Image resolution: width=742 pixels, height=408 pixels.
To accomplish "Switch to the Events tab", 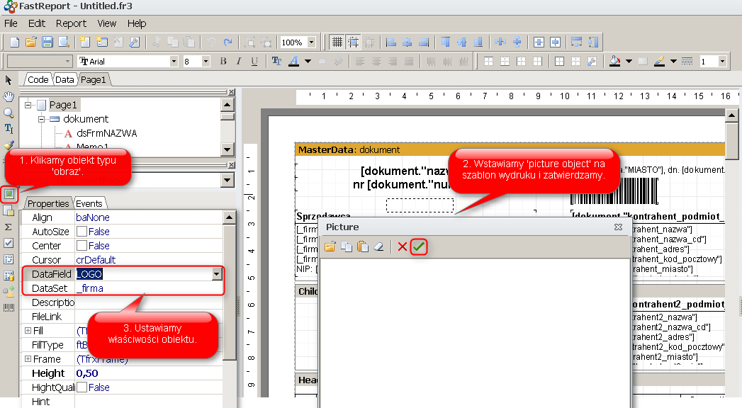I will [89, 203].
